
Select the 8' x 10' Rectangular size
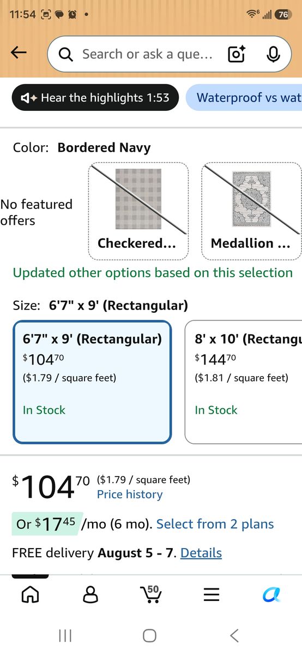click(244, 382)
